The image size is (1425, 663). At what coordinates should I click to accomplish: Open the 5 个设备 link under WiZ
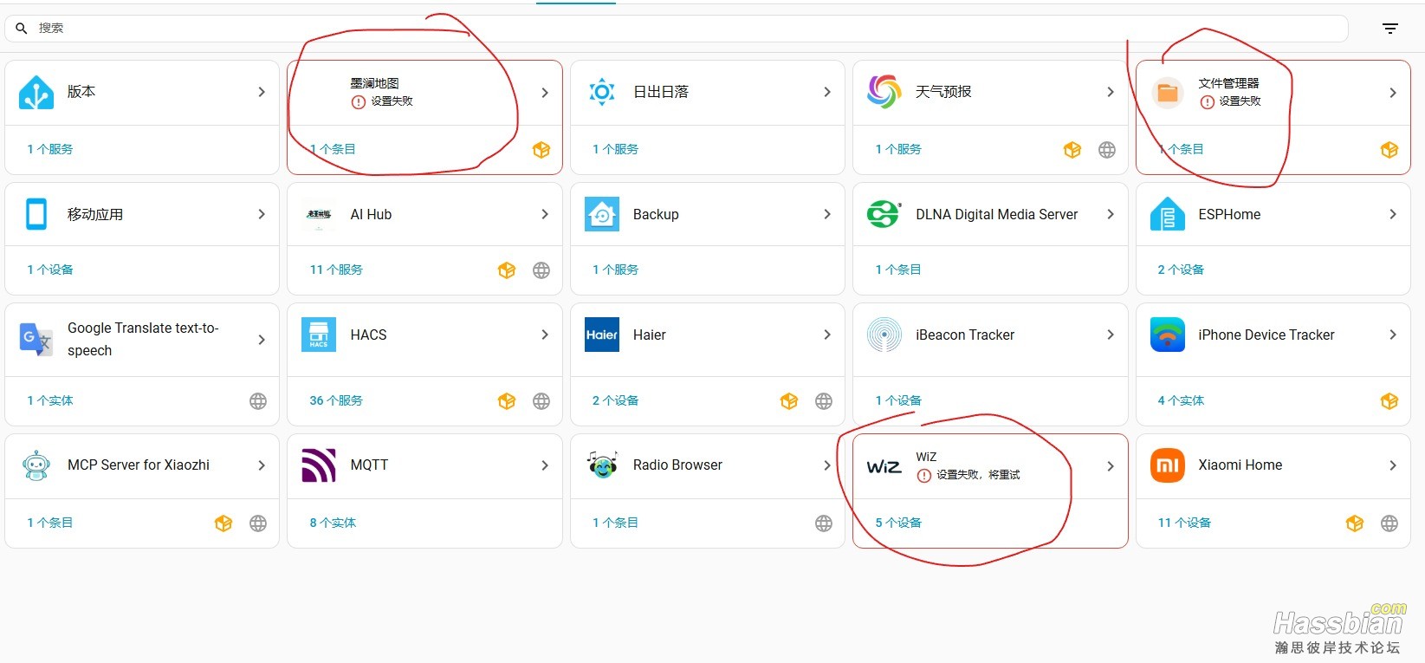point(898,523)
